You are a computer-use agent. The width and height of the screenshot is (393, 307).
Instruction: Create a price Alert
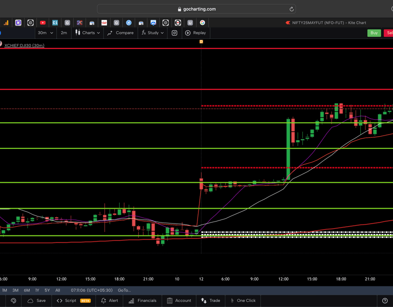[x=110, y=300]
